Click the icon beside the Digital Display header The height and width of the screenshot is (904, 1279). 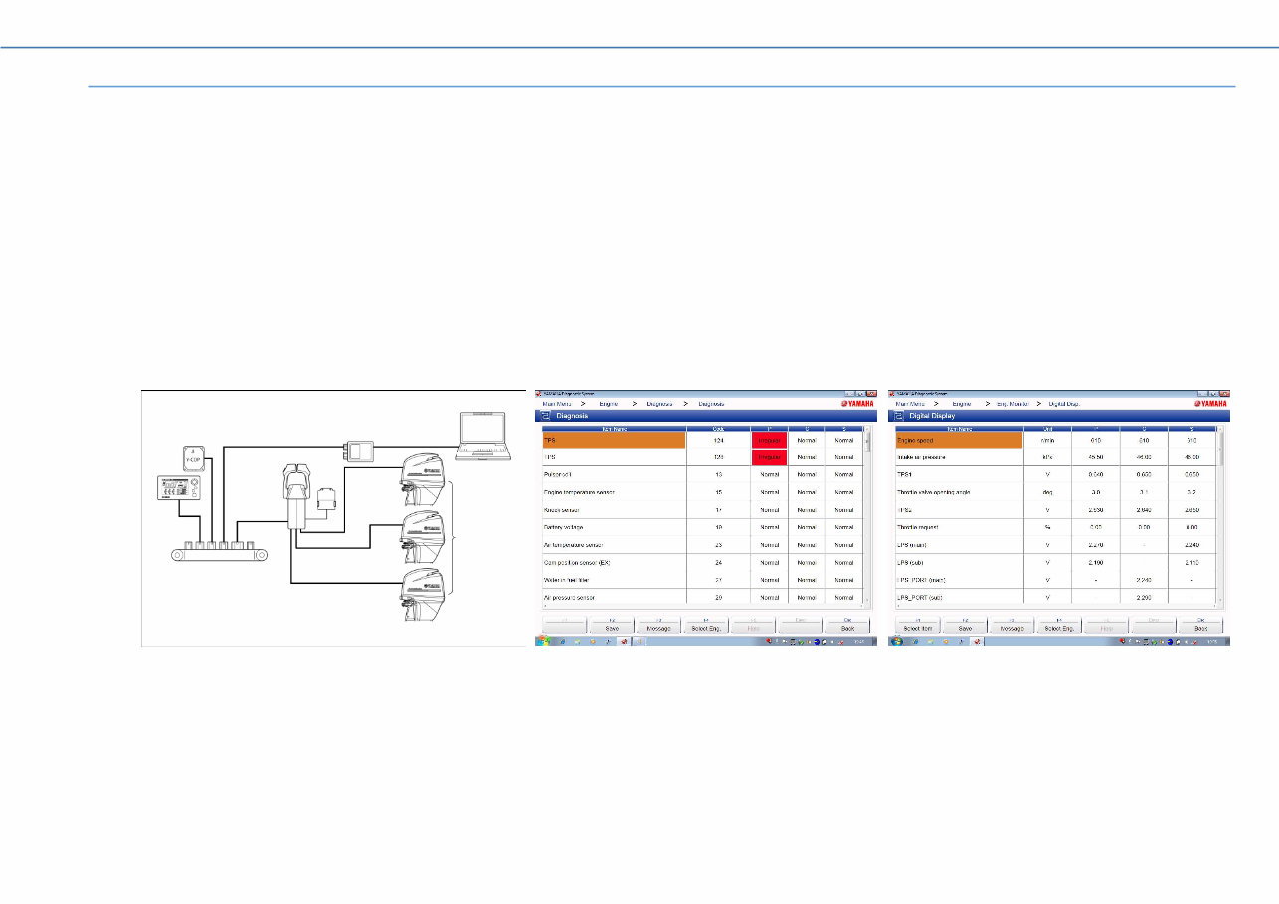899,415
